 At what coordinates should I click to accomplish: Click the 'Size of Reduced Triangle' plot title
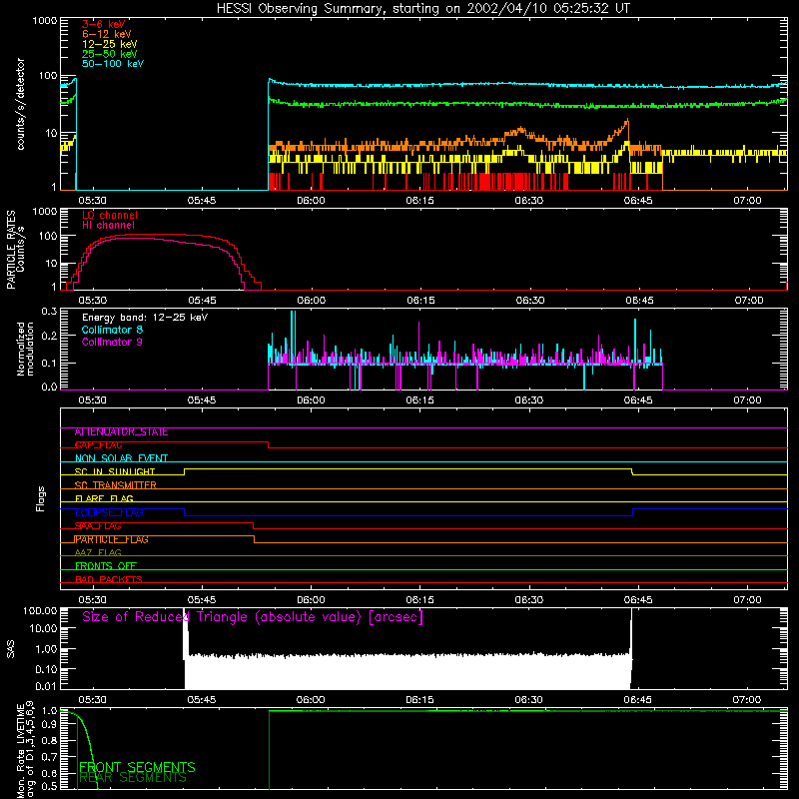(x=253, y=617)
